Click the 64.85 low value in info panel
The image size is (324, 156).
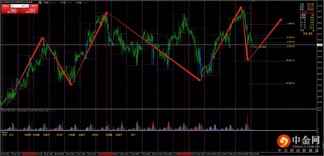[x=310, y=9]
